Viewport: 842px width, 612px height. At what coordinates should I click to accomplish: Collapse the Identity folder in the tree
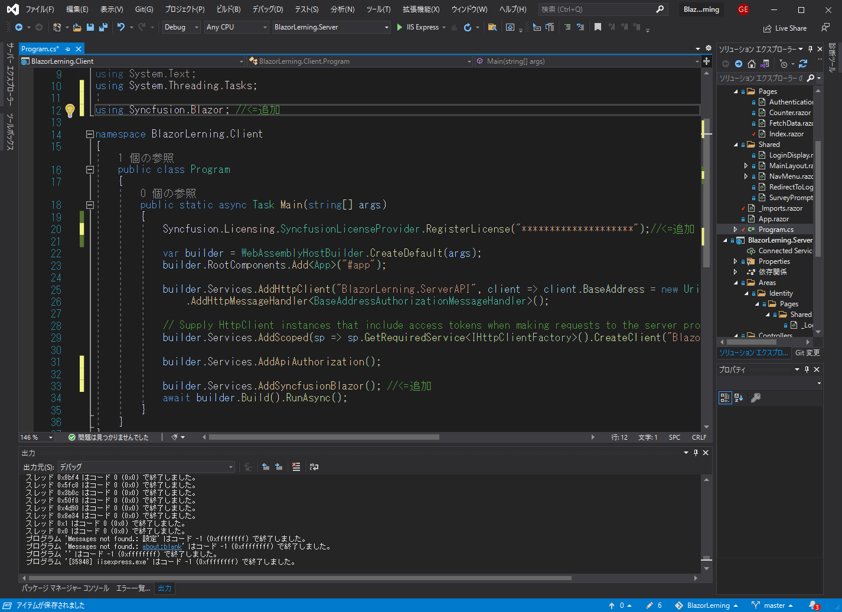(x=746, y=293)
